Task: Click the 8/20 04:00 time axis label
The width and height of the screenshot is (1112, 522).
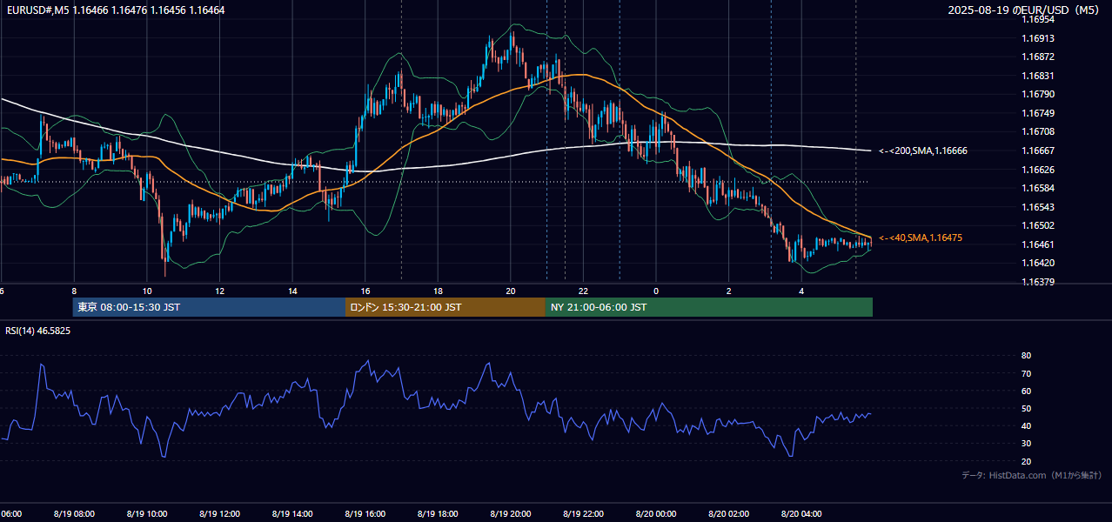Action: 801,514
